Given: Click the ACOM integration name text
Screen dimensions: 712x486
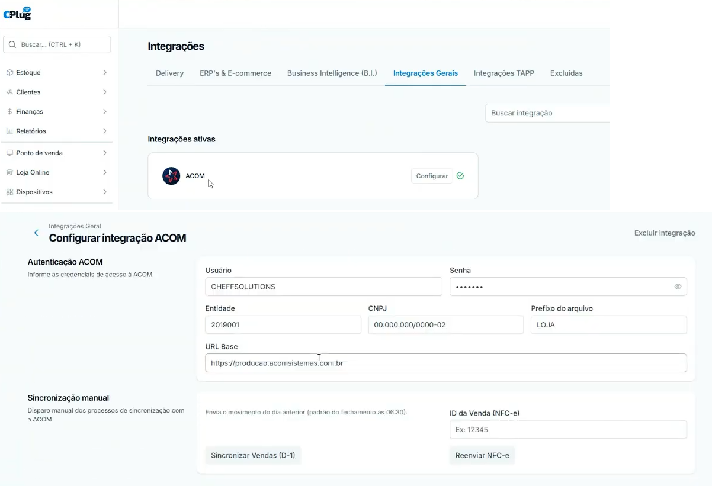Looking at the screenshot, I should pos(195,176).
